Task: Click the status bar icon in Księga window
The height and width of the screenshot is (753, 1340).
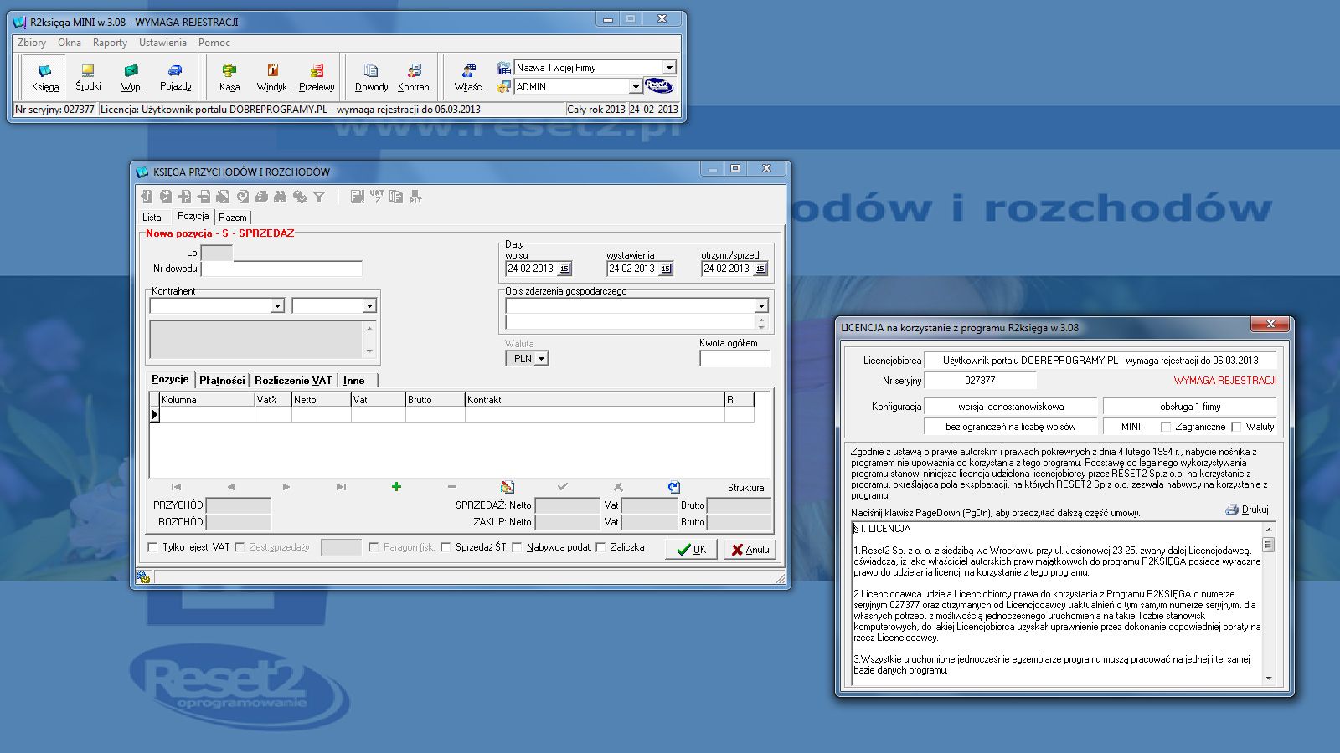Action: [x=143, y=577]
